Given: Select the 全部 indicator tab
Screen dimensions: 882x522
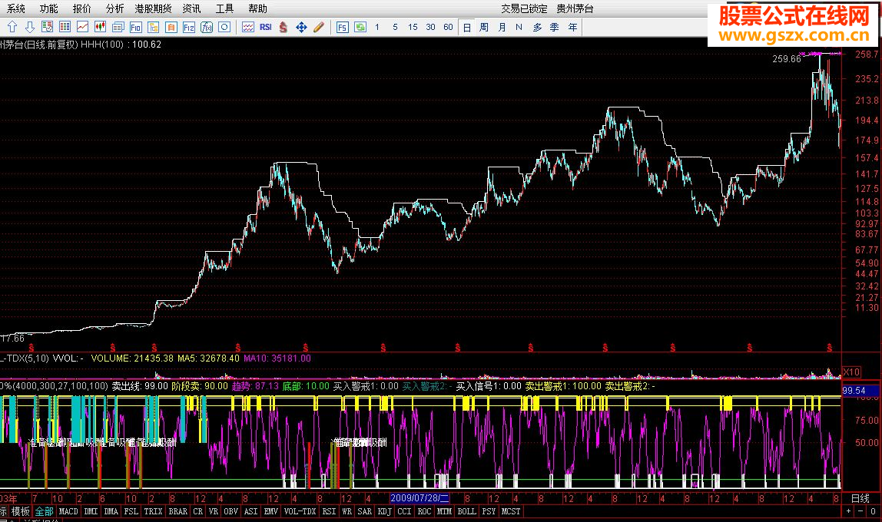Looking at the screenshot, I should click(44, 511).
